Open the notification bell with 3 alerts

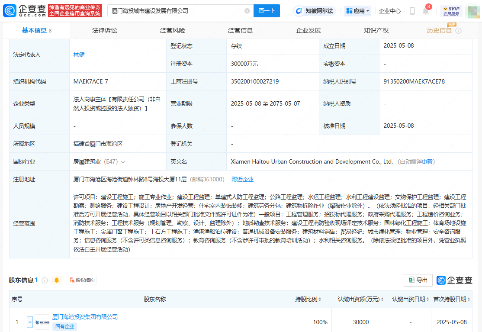[x=426, y=10]
